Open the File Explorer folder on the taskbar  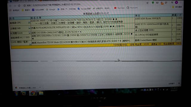41,93
